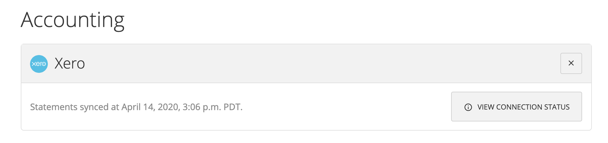This screenshot has height=143, width=608.
Task: Click the VIEW CONNECTION STATUS label
Action: coord(523,107)
